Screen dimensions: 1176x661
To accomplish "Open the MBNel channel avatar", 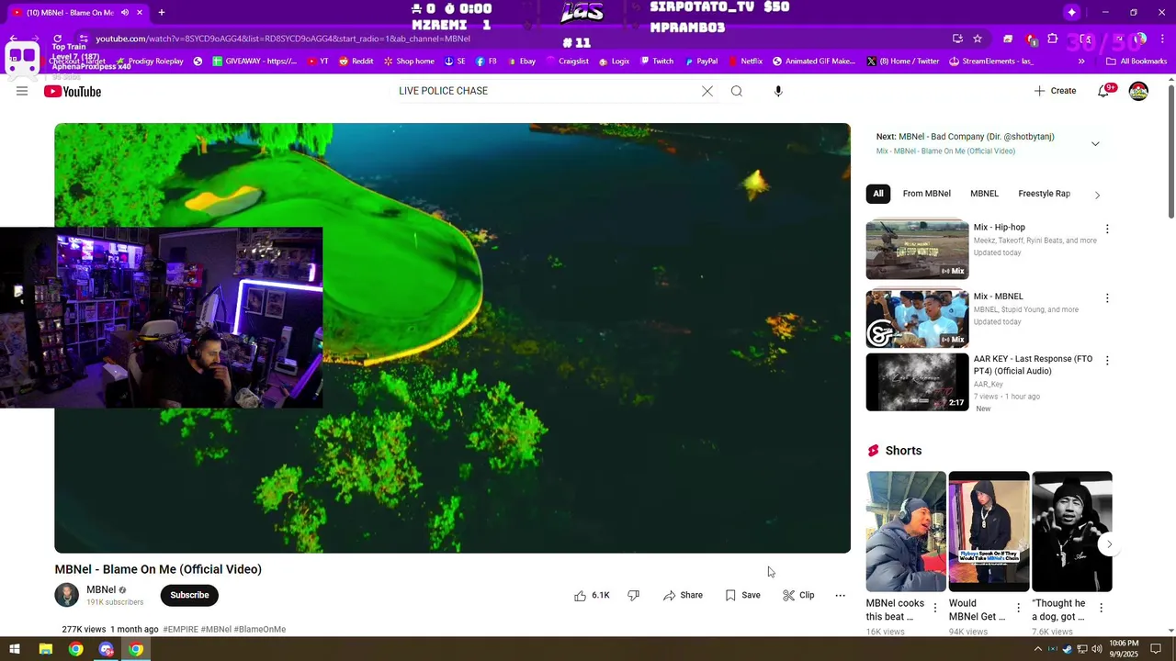I will coord(67,595).
